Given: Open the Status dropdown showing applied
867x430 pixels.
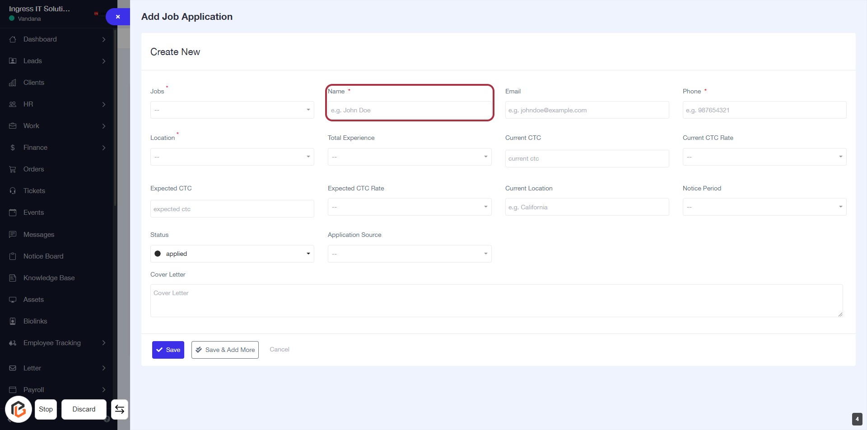Looking at the screenshot, I should pos(232,254).
